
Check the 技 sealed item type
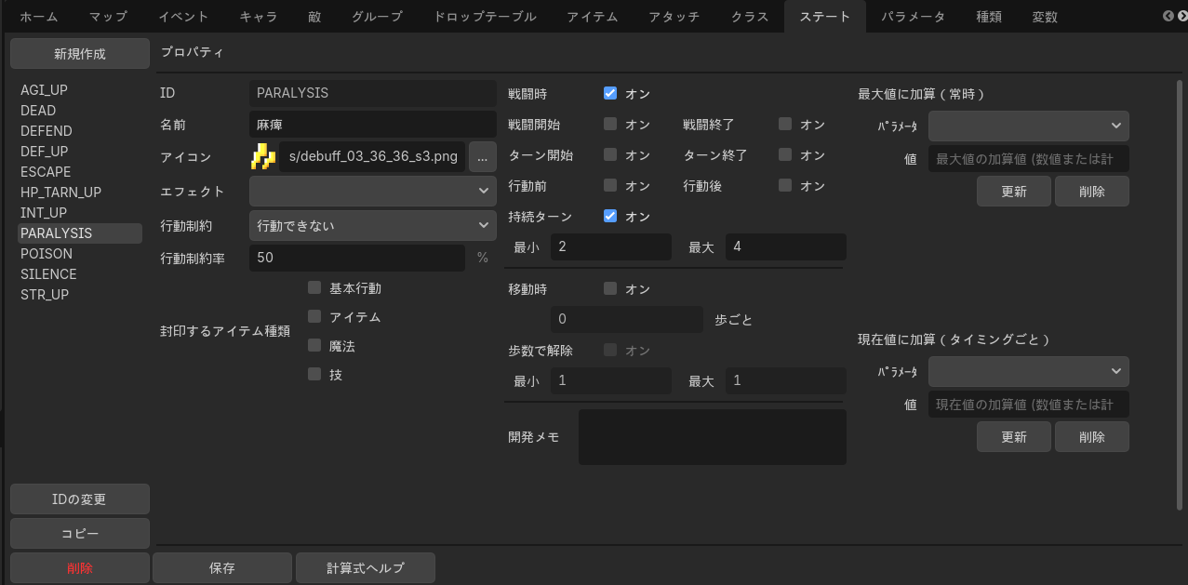(314, 375)
